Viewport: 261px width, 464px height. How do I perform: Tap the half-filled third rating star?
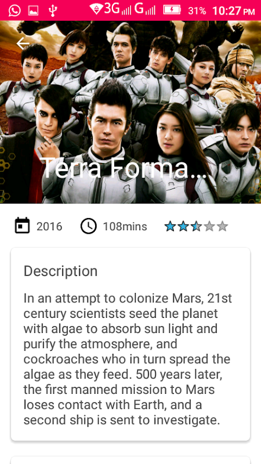pos(196,227)
